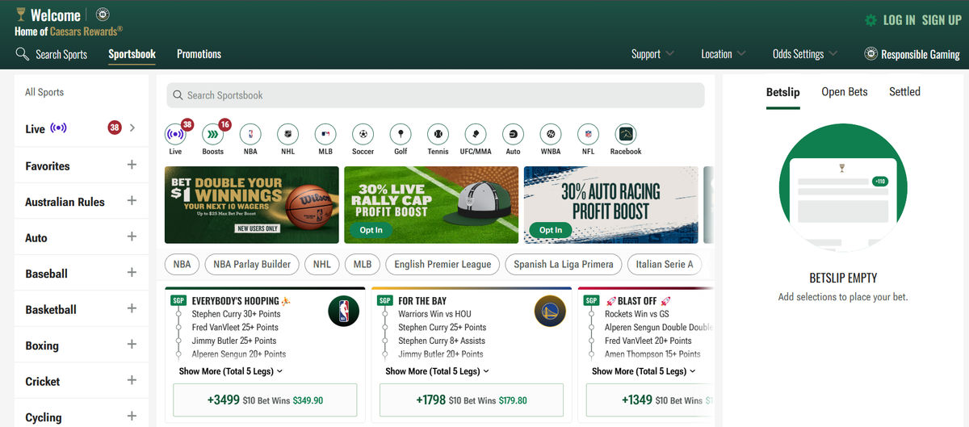Select the English Premier League chip
The width and height of the screenshot is (969, 427).
click(443, 264)
